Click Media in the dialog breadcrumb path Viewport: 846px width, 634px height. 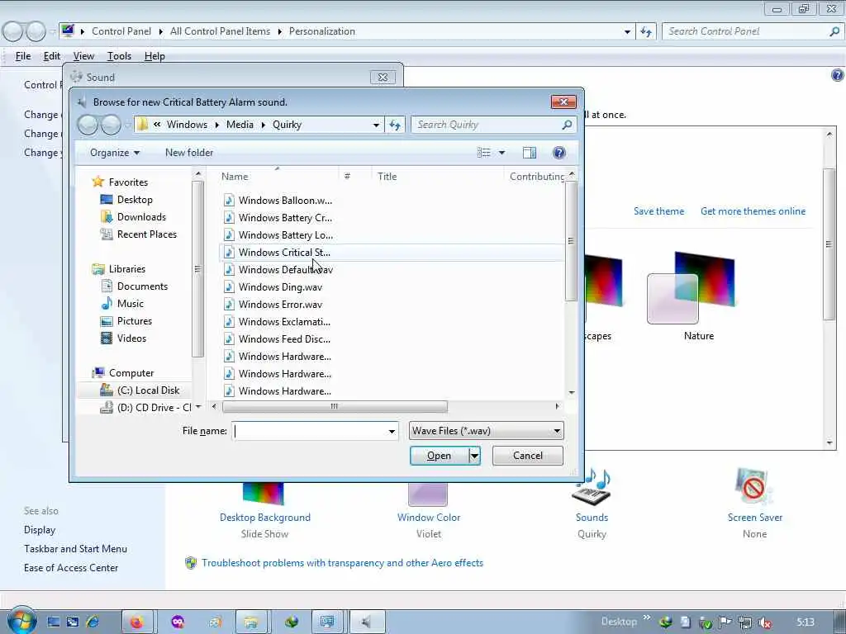click(240, 125)
